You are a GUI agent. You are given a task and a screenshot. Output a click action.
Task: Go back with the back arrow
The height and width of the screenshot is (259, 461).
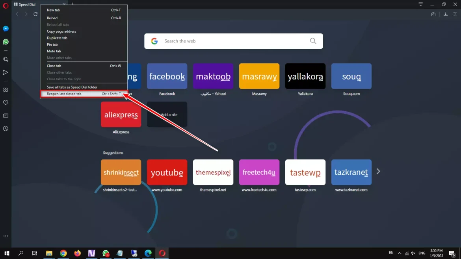[17, 14]
